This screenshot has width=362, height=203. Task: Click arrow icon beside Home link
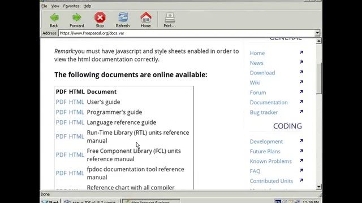click(301, 52)
